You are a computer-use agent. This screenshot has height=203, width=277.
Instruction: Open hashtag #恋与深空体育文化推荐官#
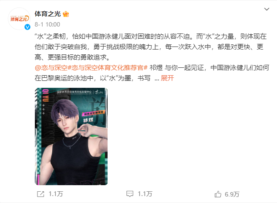tap(108, 68)
